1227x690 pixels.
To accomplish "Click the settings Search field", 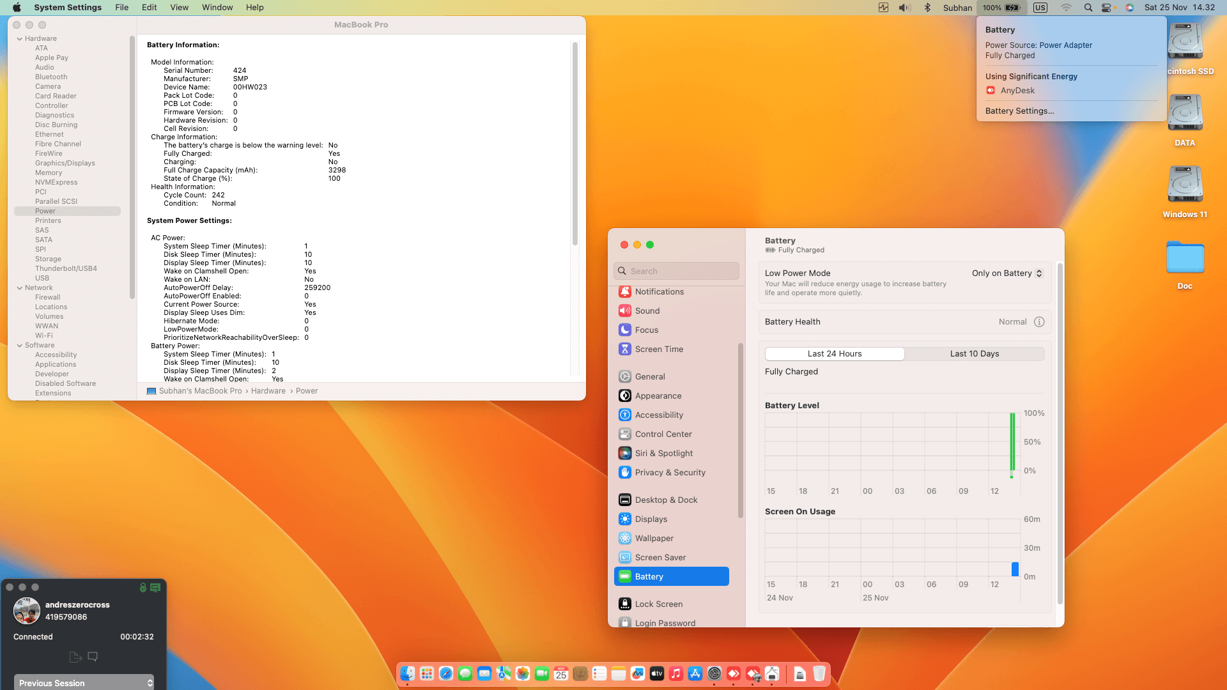I will coord(676,271).
